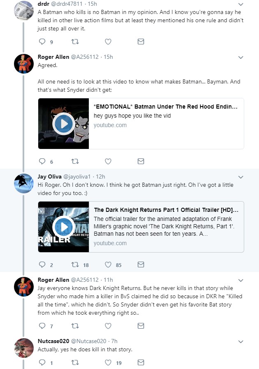The height and width of the screenshot is (369, 259).
Task: Open Jay Oliva's profile via @jayoliva1 handle
Action: click(x=77, y=176)
